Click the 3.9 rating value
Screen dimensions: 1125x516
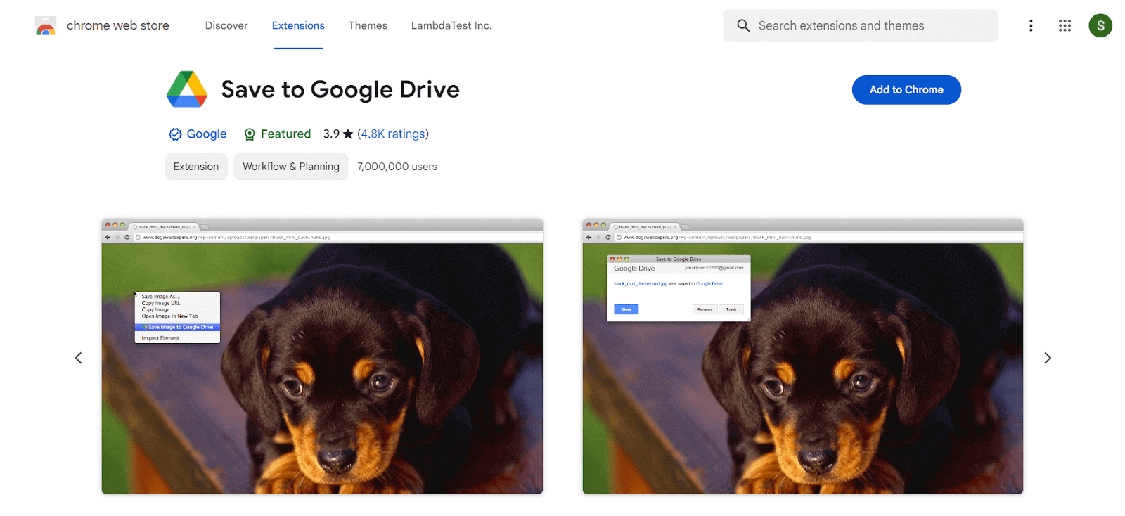click(331, 134)
